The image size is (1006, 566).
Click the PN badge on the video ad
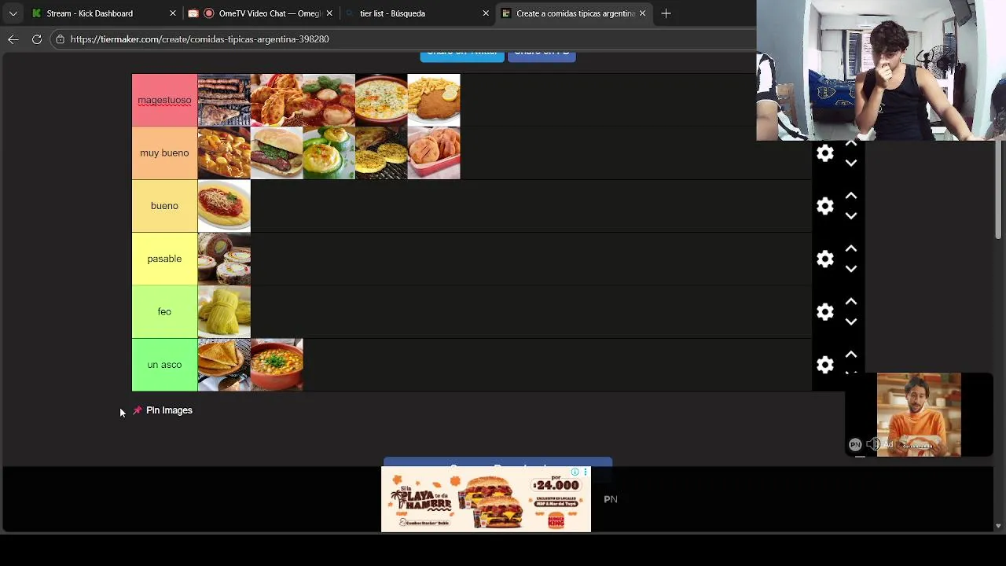click(x=855, y=445)
